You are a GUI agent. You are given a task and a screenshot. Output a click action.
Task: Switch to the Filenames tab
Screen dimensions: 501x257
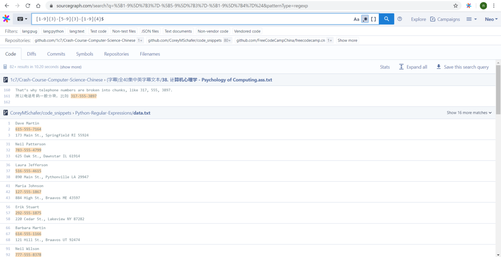click(150, 54)
